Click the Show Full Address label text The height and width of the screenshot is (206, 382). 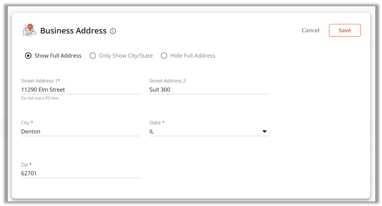click(58, 56)
